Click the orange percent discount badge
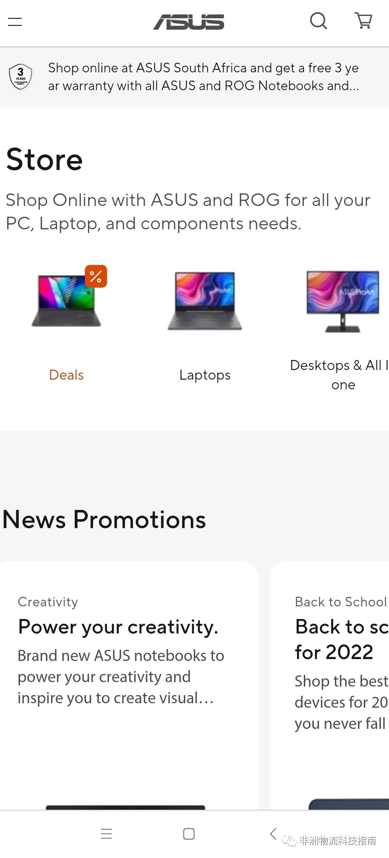389x858 pixels. [96, 276]
